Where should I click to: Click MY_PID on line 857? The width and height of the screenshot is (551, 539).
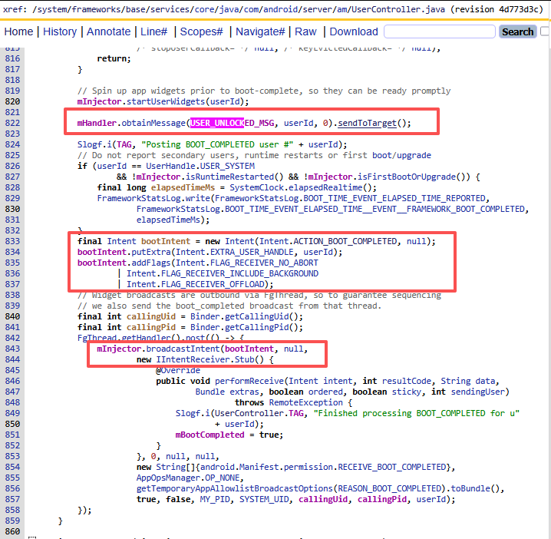pyautogui.click(x=214, y=499)
